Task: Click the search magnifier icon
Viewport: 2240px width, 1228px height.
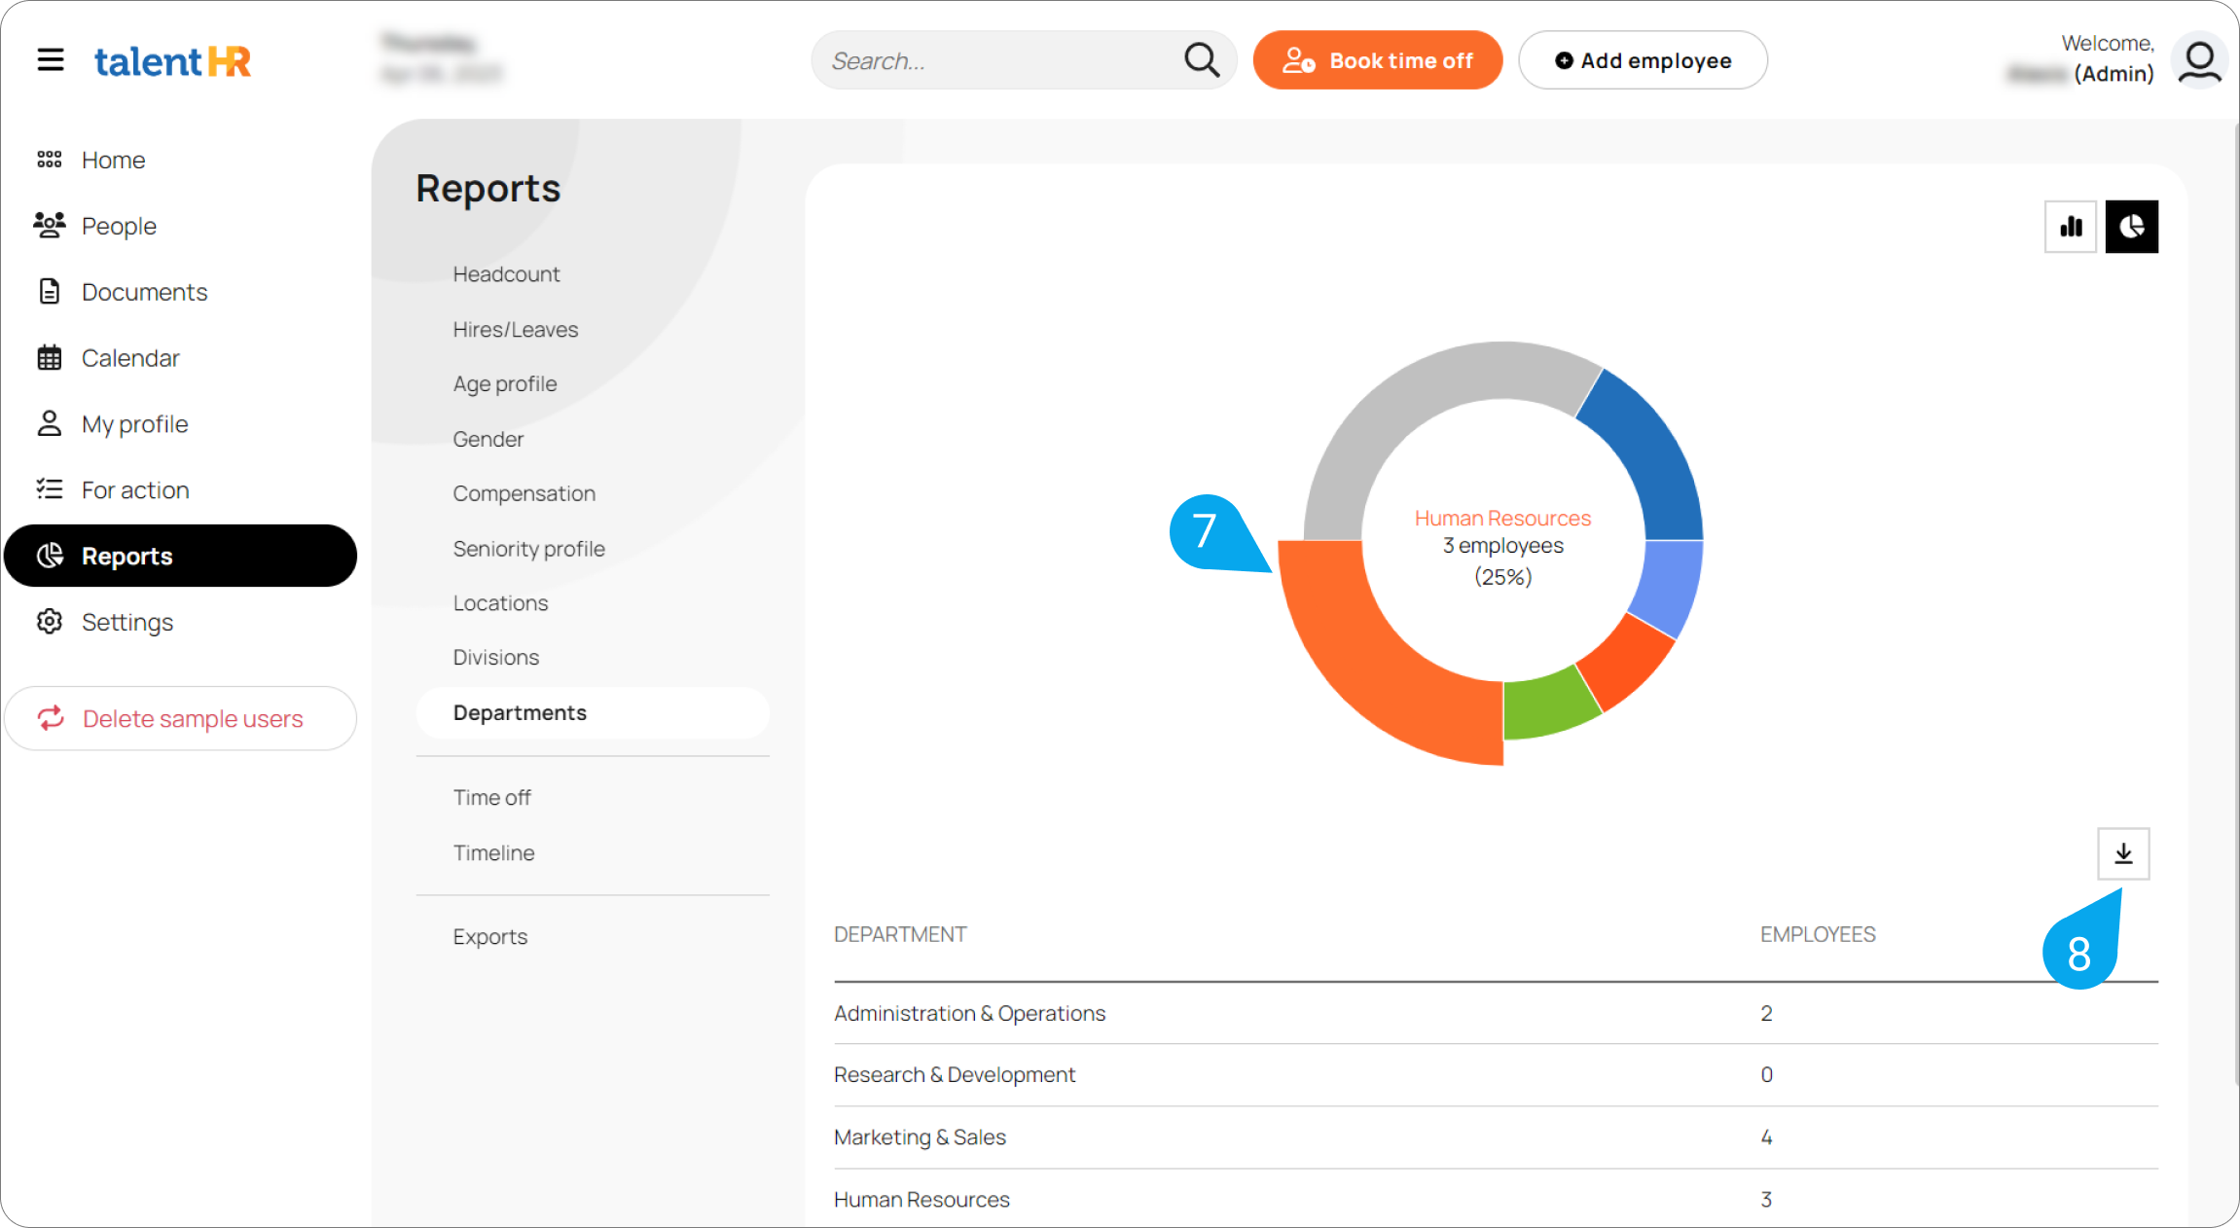Action: tap(1202, 60)
